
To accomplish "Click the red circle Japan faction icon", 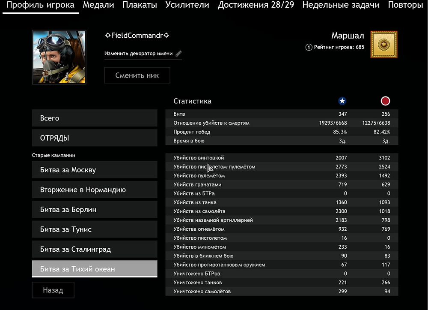I will (x=385, y=101).
